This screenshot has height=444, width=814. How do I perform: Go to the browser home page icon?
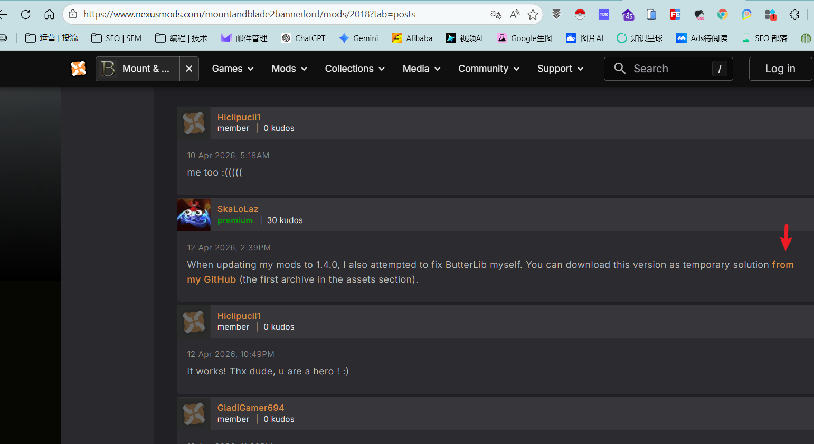pyautogui.click(x=49, y=14)
